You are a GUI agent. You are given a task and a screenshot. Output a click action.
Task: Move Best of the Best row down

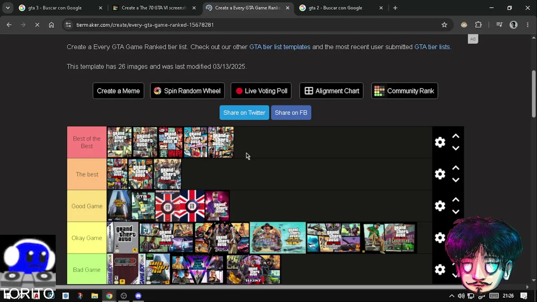click(x=456, y=148)
